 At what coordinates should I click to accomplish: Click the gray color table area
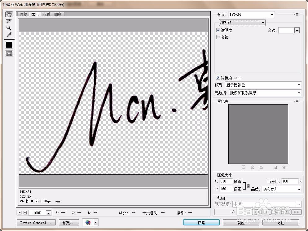[258, 134]
